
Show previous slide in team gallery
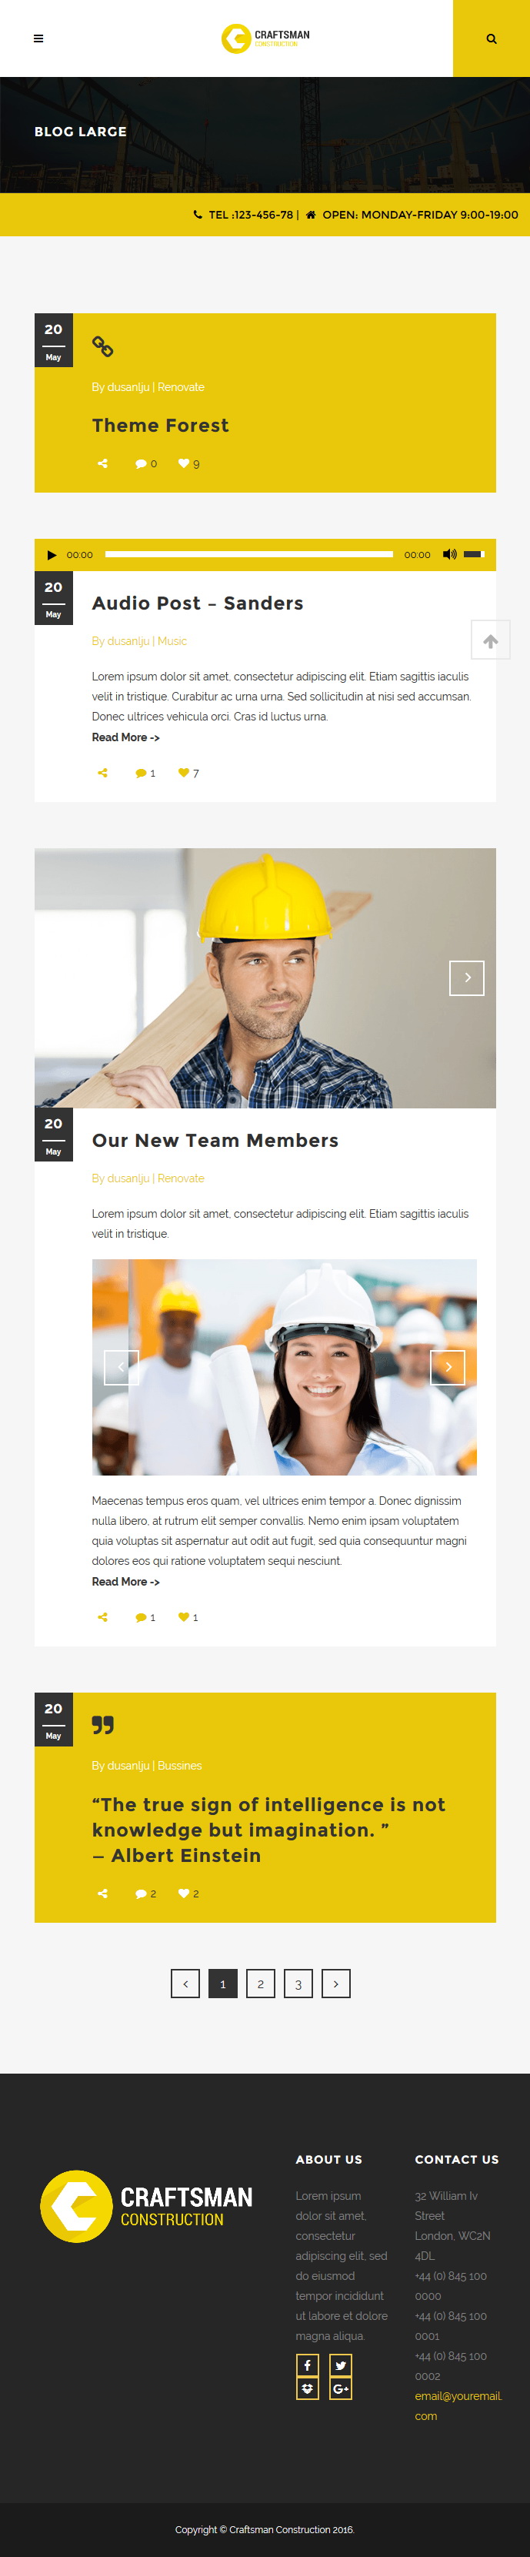click(x=121, y=1367)
